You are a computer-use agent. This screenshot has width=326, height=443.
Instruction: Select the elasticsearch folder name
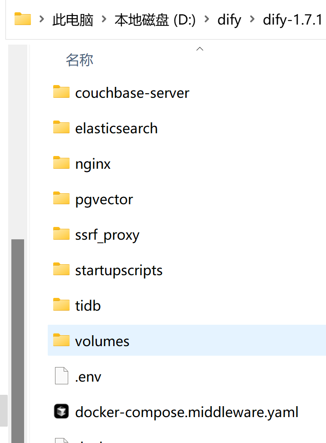[116, 129]
